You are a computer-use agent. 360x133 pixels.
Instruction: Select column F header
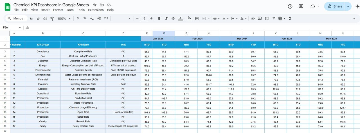click(x=164, y=34)
